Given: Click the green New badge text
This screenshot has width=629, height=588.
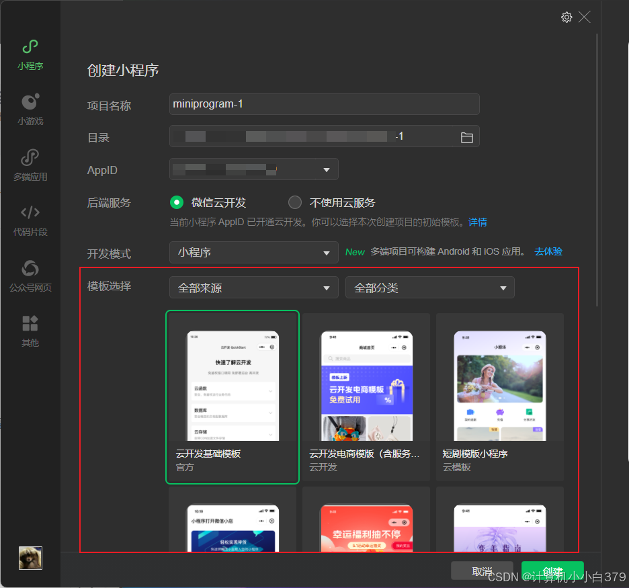Looking at the screenshot, I should [355, 252].
